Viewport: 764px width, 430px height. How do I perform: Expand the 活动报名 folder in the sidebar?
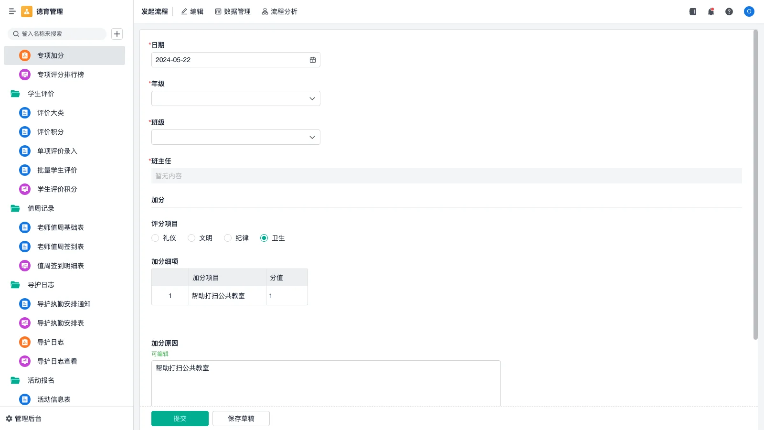coord(41,380)
